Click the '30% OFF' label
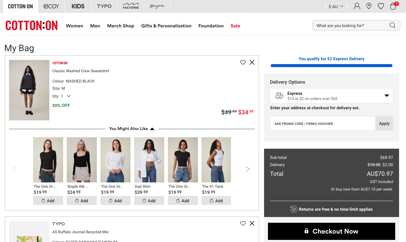Screen dimensions: 406x242 (x=61, y=105)
